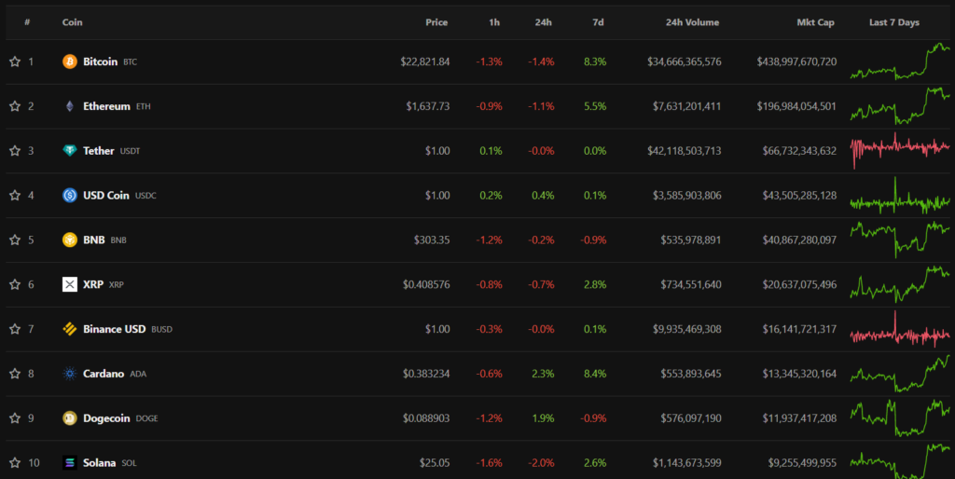Click the Last 7 Days header
955x479 pixels.
894,22
